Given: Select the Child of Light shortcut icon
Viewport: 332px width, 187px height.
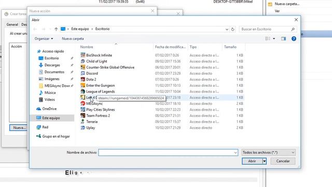Looking at the screenshot, I should click(x=83, y=61).
